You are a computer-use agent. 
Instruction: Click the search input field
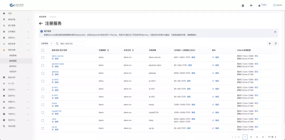coord(69,44)
